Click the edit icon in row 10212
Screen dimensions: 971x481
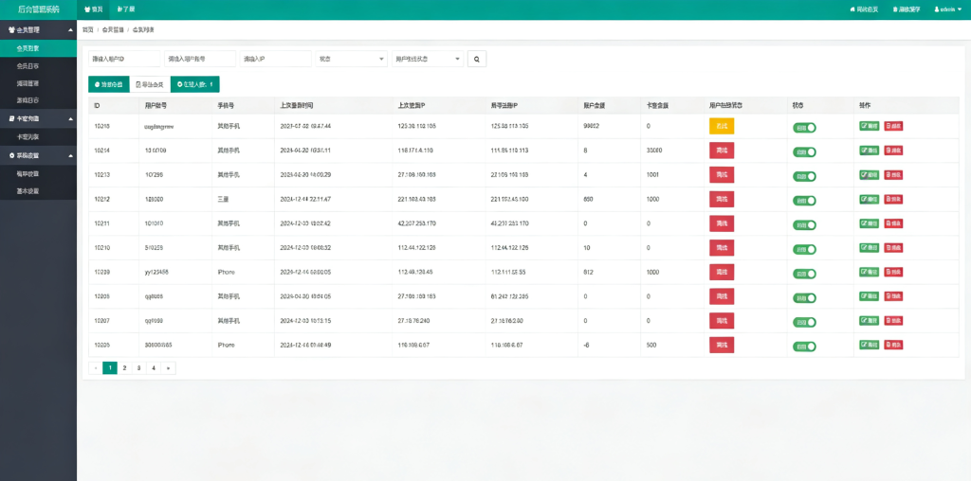[x=869, y=199]
